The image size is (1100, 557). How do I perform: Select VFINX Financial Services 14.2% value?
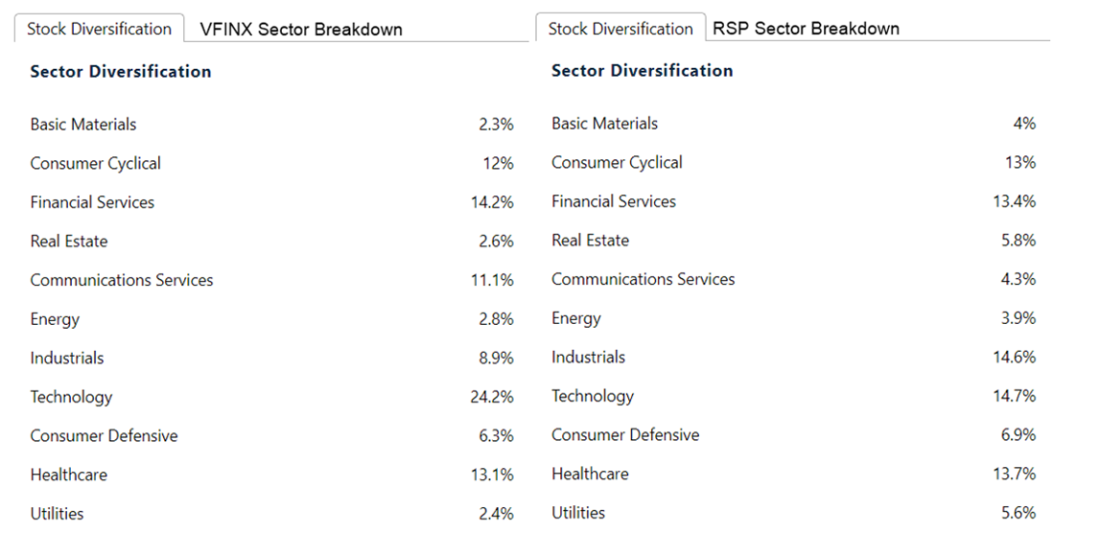[x=493, y=202]
